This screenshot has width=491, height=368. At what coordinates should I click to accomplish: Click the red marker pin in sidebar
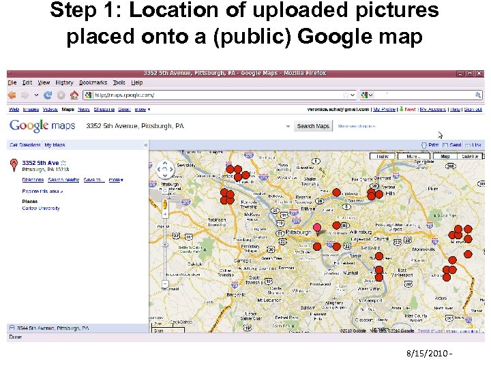coord(14,165)
